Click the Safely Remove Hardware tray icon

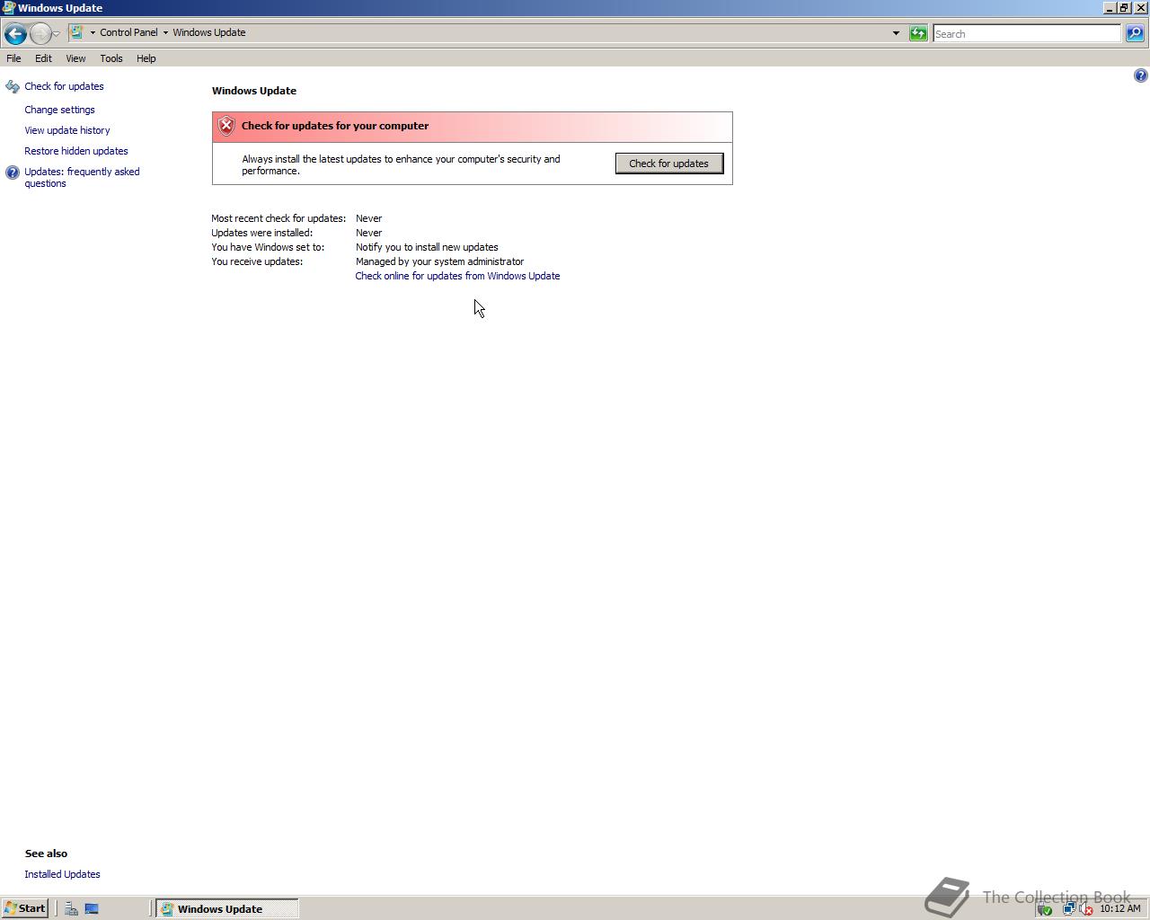pos(1045,908)
